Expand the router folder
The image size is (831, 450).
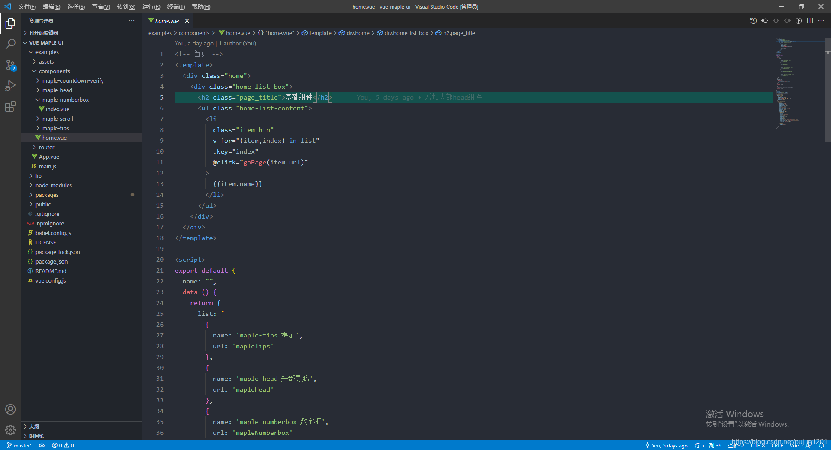point(81,147)
